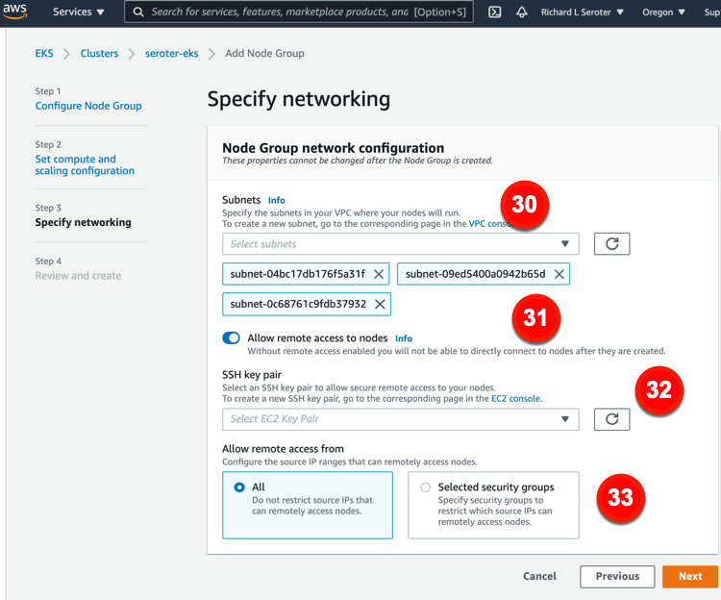Click the Previous button
This screenshot has width=721, height=600.
(x=617, y=576)
